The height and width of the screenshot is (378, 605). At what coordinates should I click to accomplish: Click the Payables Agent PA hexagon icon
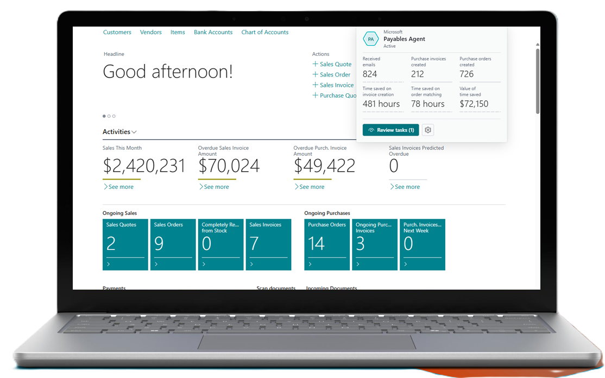(x=371, y=39)
